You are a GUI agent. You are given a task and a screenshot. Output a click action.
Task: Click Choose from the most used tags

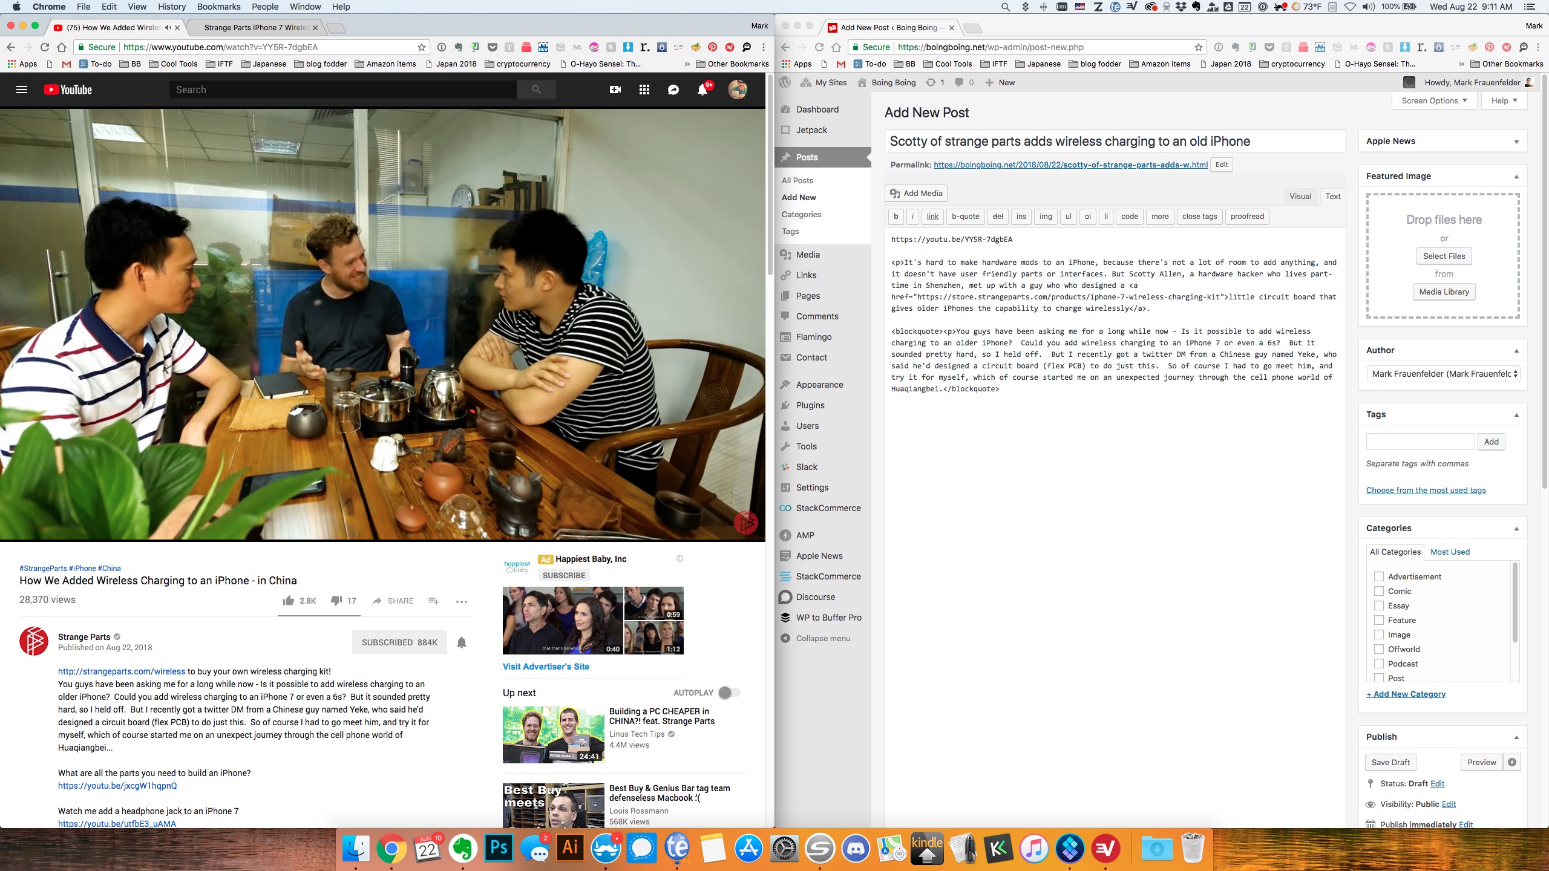pyautogui.click(x=1426, y=490)
